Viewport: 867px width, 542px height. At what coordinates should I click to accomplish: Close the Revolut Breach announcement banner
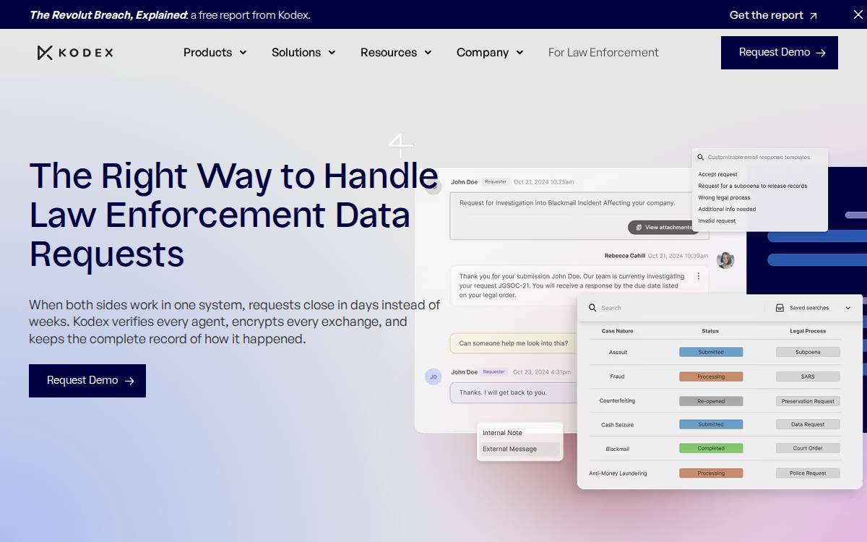coord(858,14)
